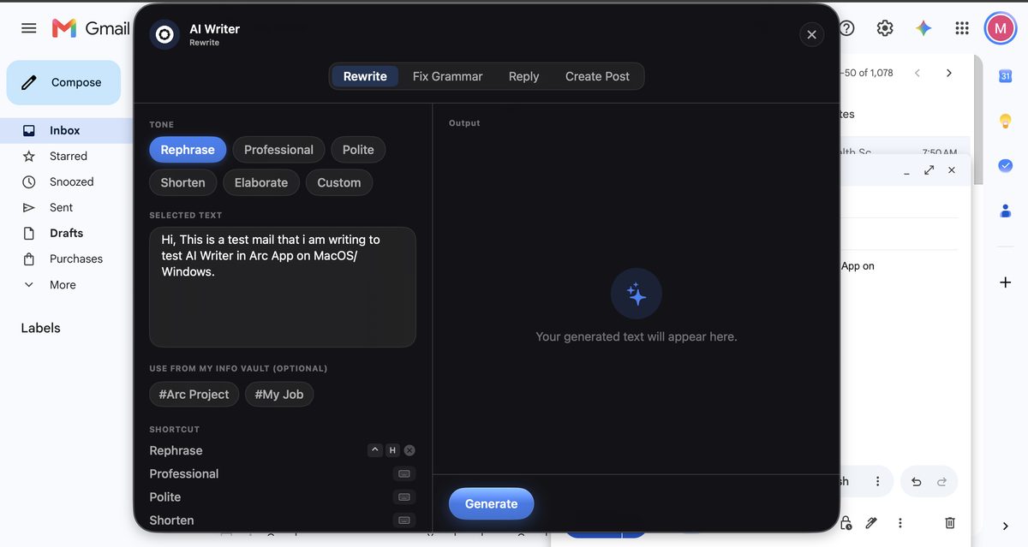Go to newer emails page arrow
The height and width of the screenshot is (547, 1028).
coord(917,73)
